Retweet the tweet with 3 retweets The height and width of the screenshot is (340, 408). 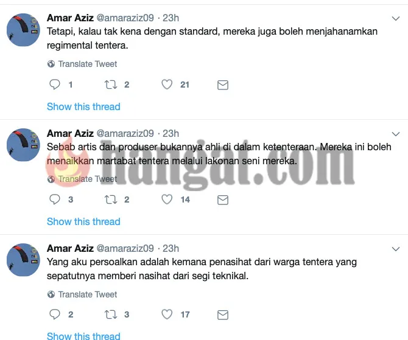[x=111, y=314]
